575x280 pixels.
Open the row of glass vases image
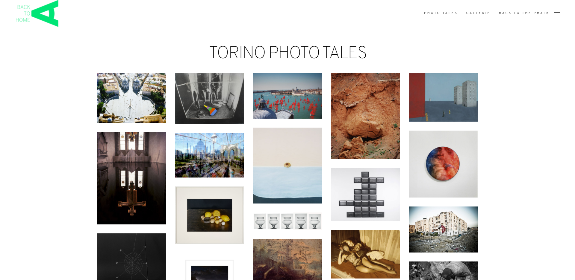click(287, 221)
